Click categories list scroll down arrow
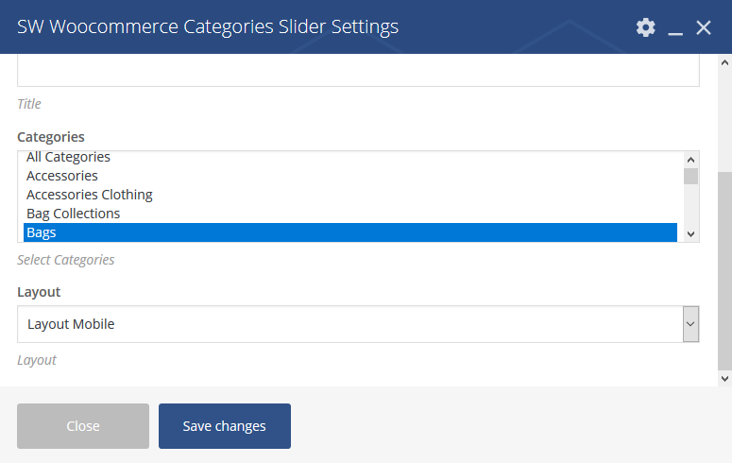Viewport: 732px width, 463px height. pyautogui.click(x=691, y=233)
